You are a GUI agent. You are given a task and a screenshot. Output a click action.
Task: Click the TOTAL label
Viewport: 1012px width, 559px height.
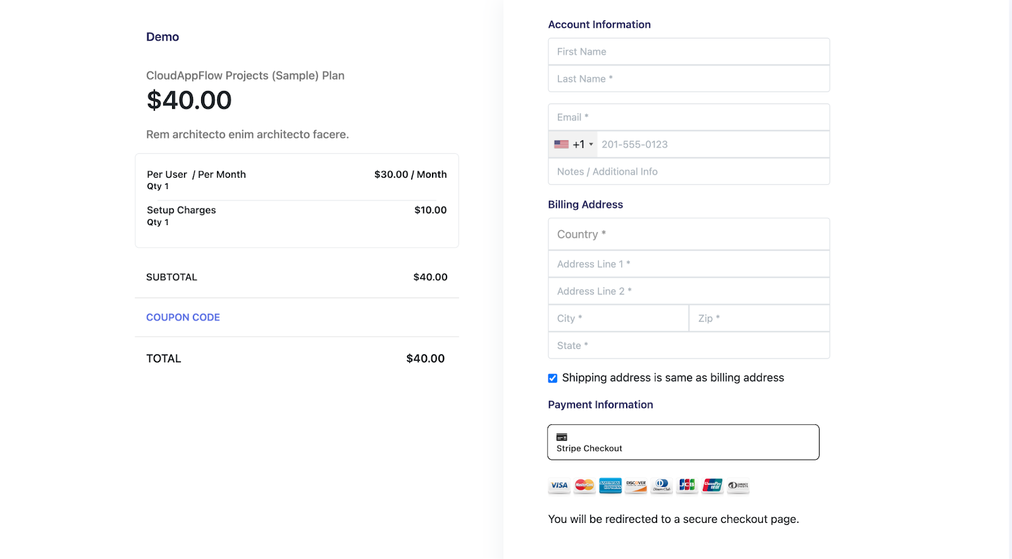coord(164,359)
